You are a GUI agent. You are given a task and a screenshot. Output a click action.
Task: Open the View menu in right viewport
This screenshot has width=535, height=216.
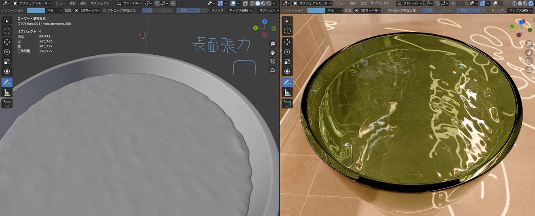pos(340,3)
